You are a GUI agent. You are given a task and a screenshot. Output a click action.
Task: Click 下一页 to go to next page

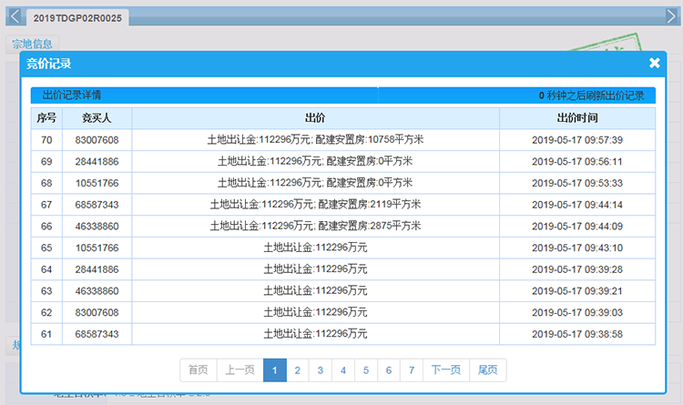tap(447, 370)
